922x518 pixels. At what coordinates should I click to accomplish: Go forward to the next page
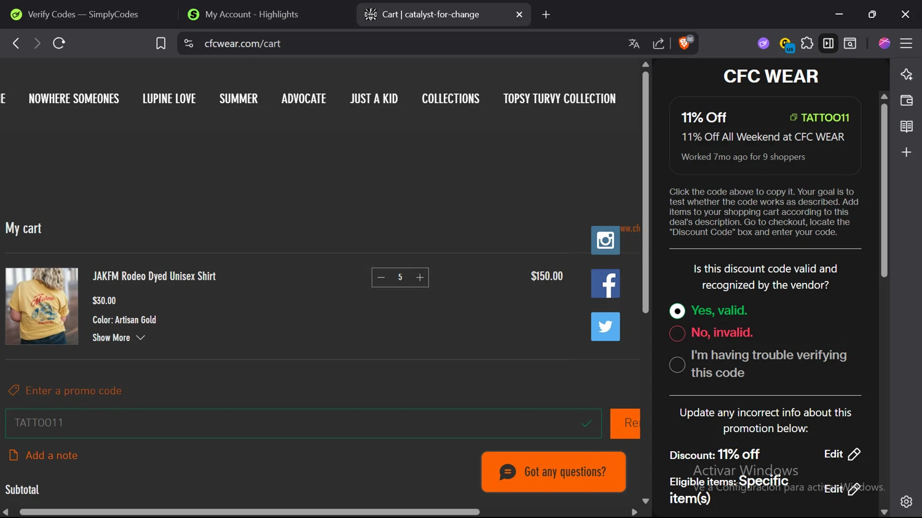37,44
